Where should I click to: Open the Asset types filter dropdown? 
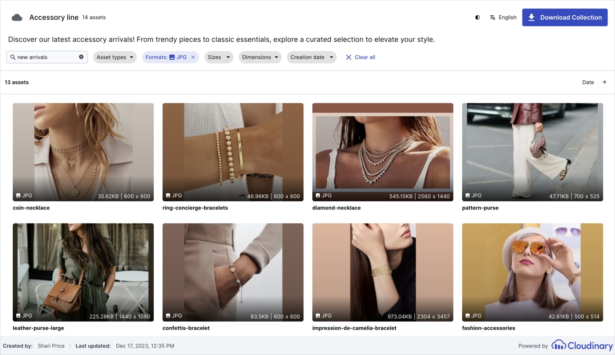click(x=115, y=57)
